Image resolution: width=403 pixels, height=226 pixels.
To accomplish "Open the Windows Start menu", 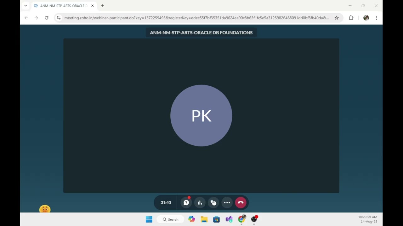I will [149, 219].
